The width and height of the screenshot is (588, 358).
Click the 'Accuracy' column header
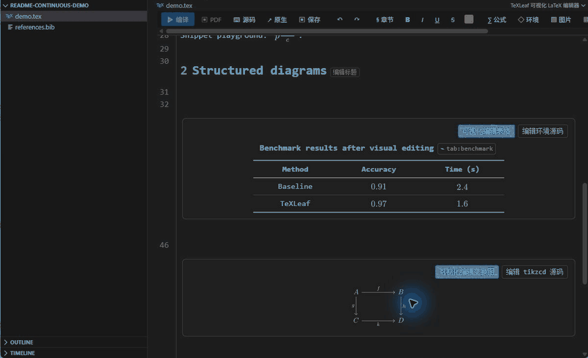click(x=379, y=170)
